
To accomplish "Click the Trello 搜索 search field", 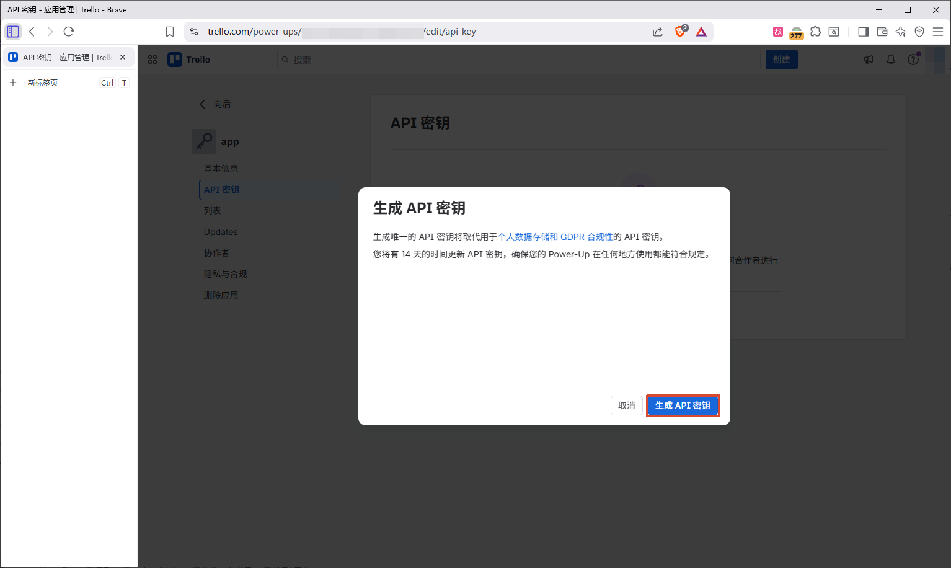I will (518, 60).
